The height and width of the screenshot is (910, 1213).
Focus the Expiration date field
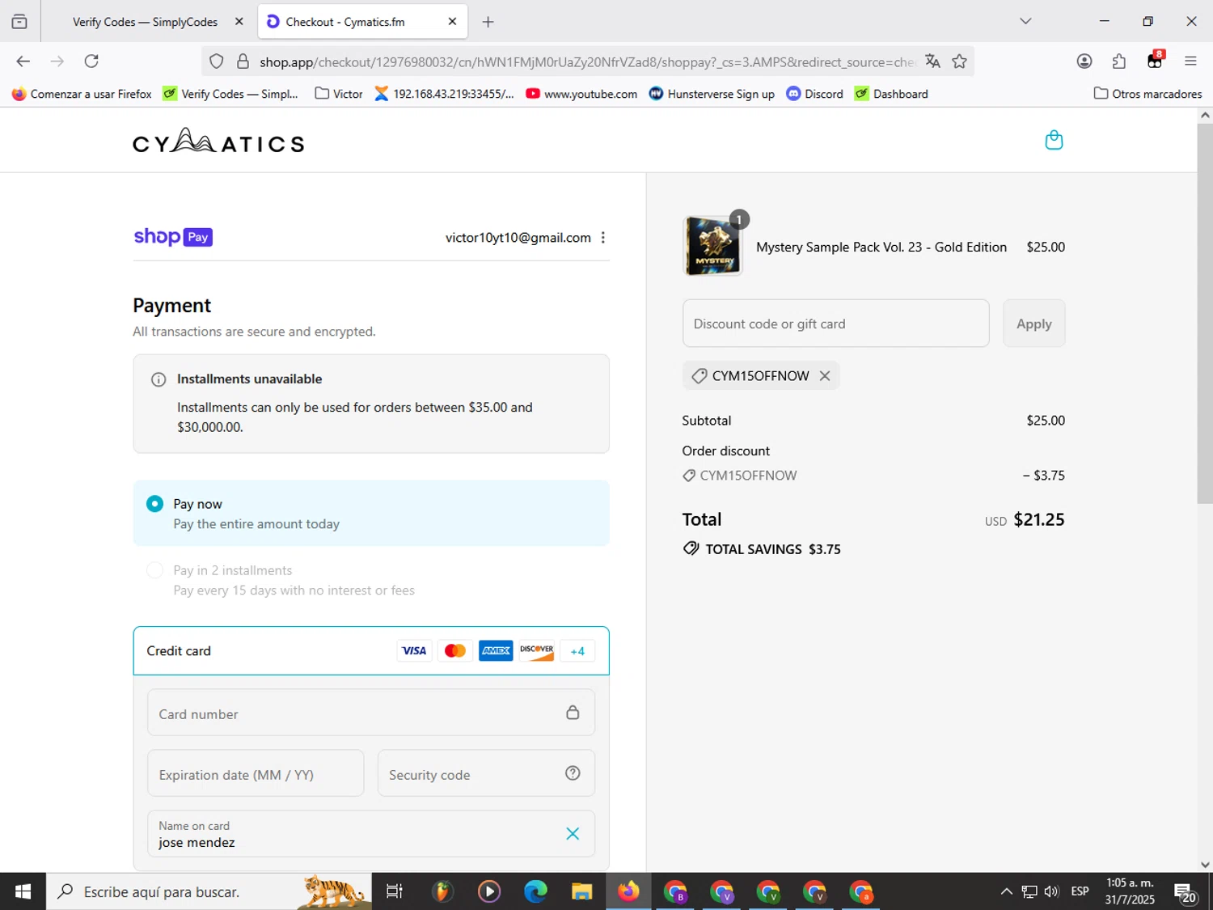tap(256, 773)
